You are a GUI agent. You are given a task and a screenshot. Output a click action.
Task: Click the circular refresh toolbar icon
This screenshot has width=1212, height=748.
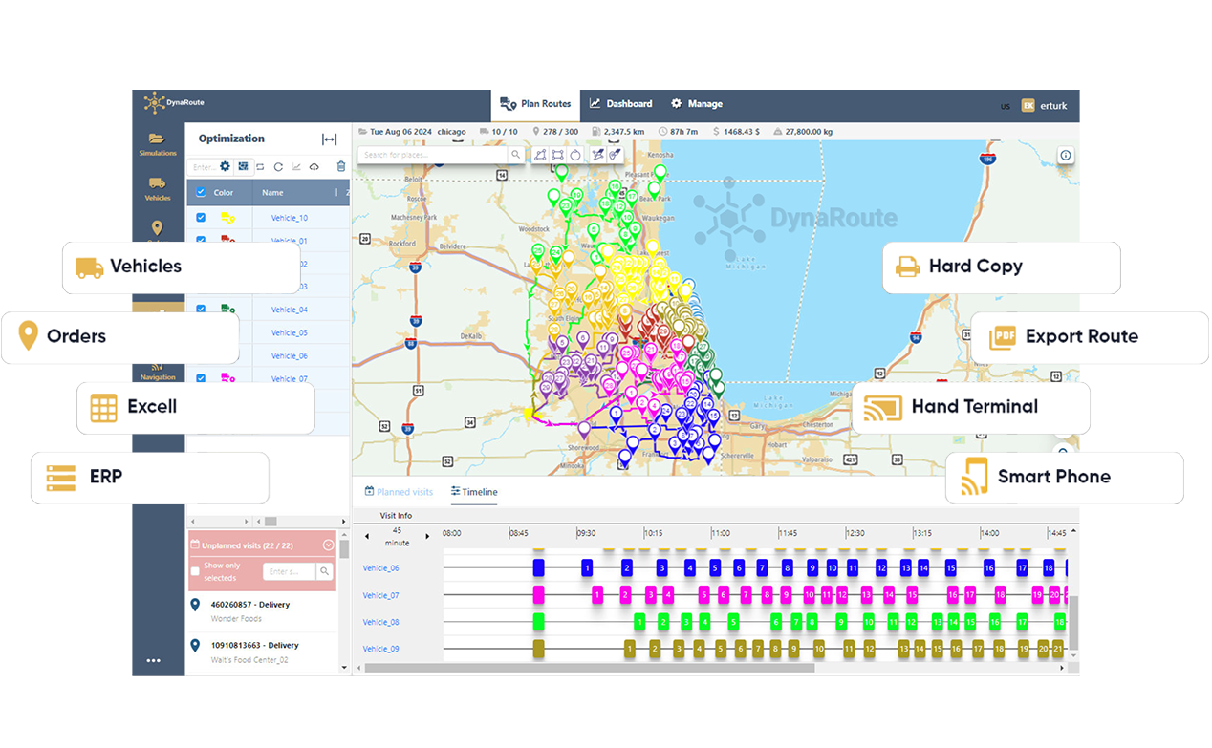[x=278, y=166]
